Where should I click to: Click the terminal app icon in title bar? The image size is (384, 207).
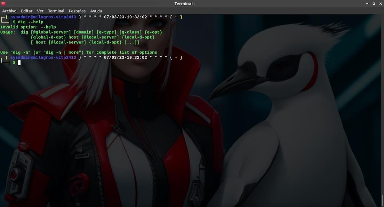tap(4, 4)
